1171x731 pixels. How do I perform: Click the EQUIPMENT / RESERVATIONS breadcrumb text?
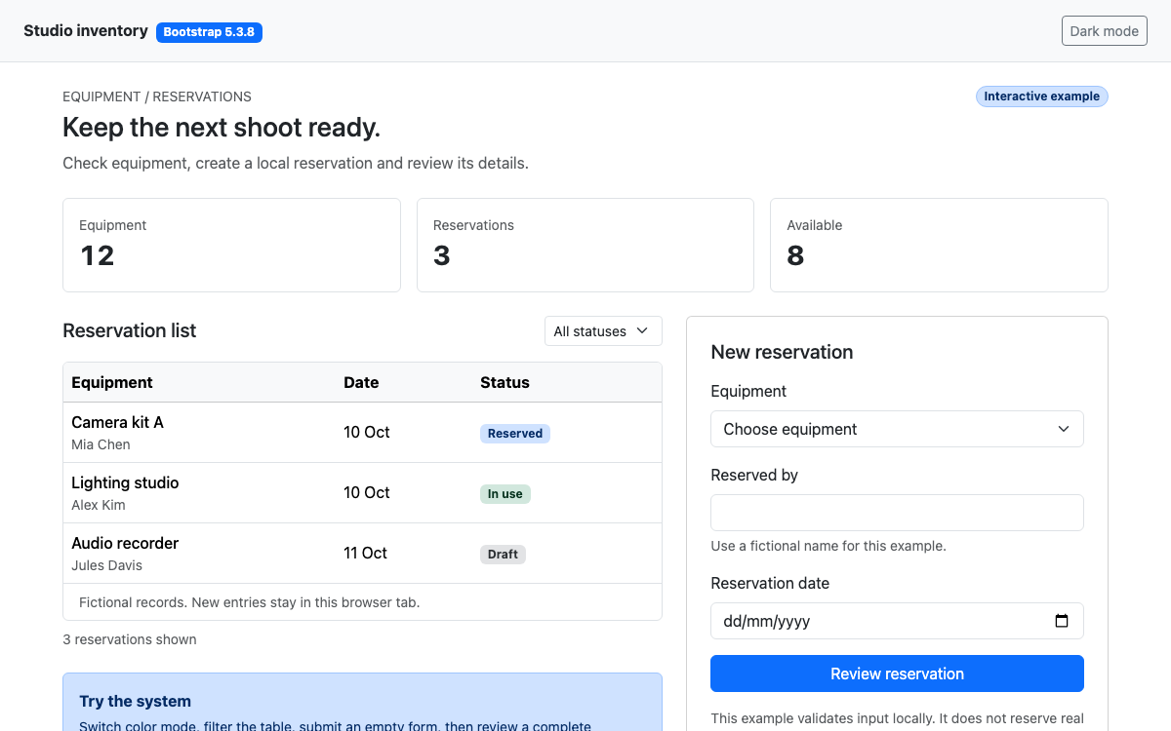pyautogui.click(x=157, y=96)
